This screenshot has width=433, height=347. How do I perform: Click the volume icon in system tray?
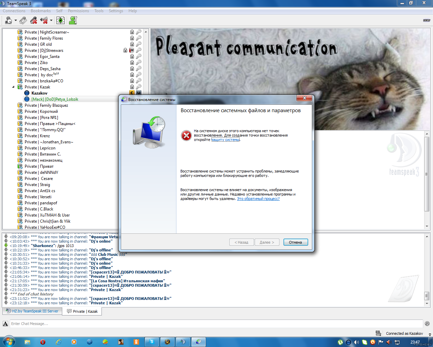click(x=356, y=342)
